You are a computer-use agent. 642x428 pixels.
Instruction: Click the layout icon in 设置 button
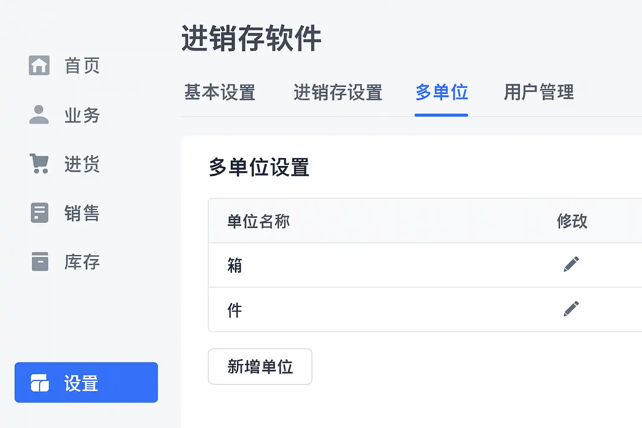click(40, 383)
